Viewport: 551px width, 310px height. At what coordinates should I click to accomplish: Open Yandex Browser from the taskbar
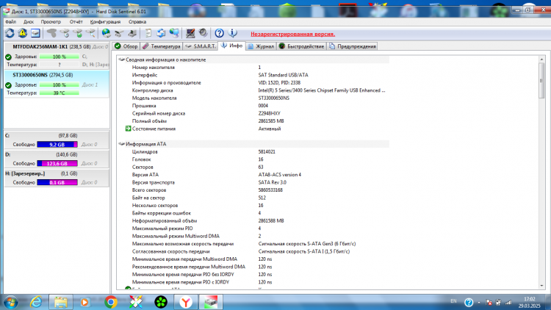coord(186,302)
